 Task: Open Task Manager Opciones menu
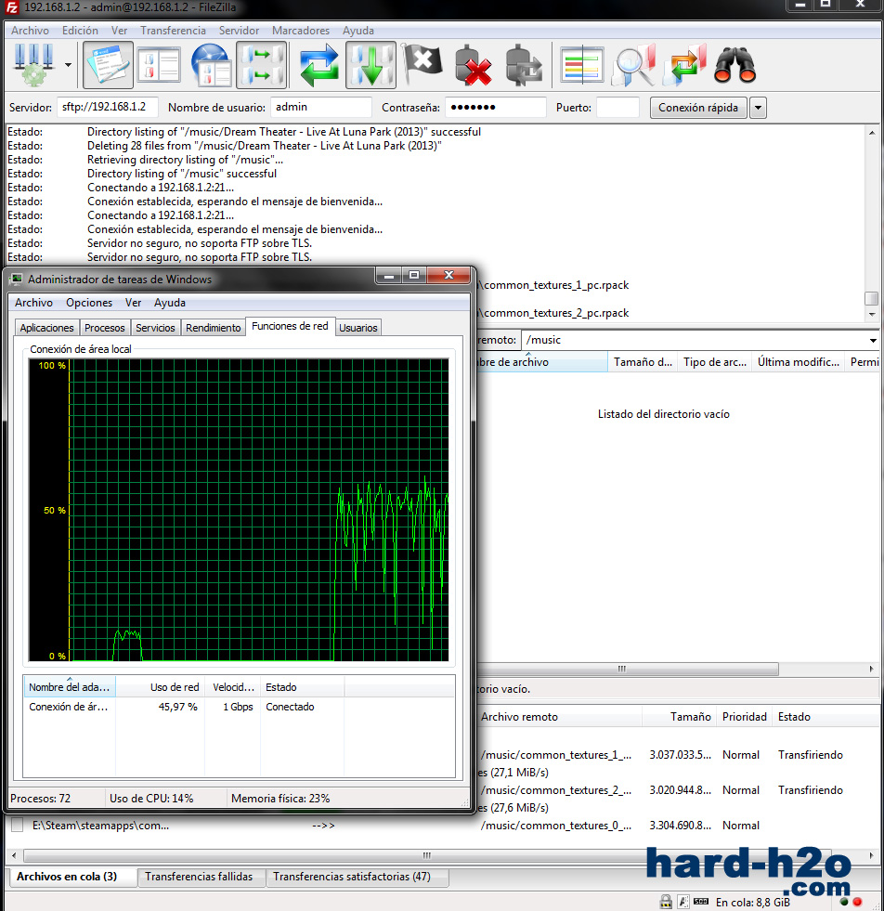click(89, 302)
